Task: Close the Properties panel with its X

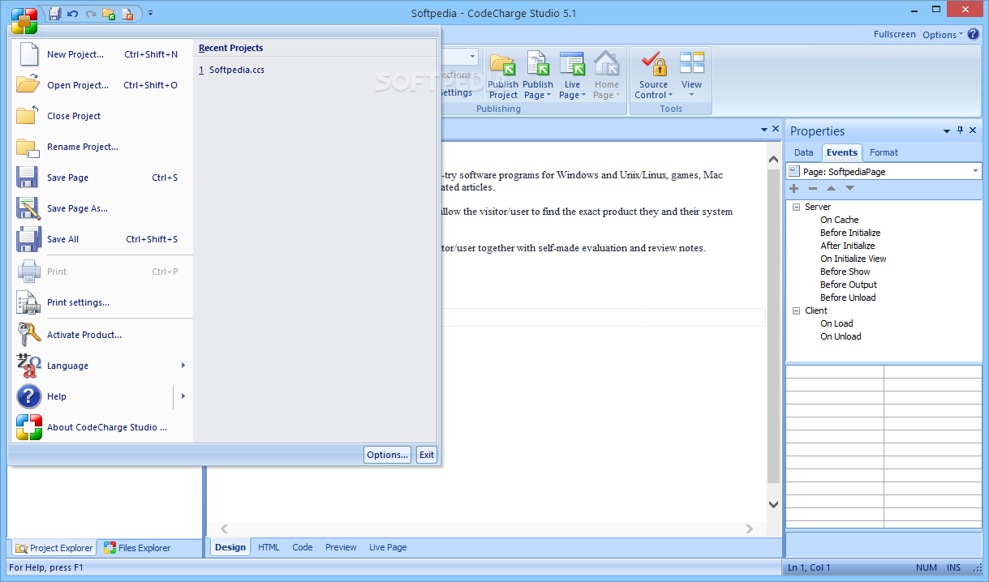Action: point(974,131)
